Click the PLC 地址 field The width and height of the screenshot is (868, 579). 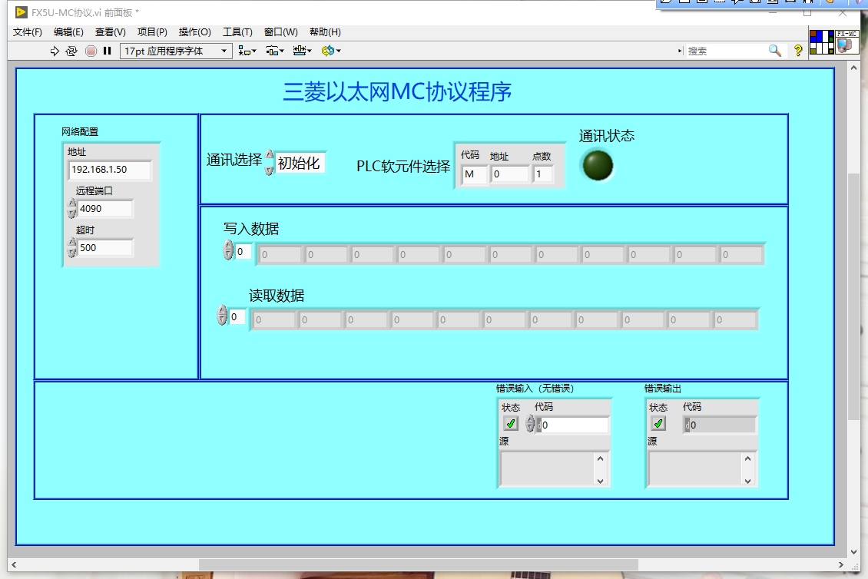[510, 174]
